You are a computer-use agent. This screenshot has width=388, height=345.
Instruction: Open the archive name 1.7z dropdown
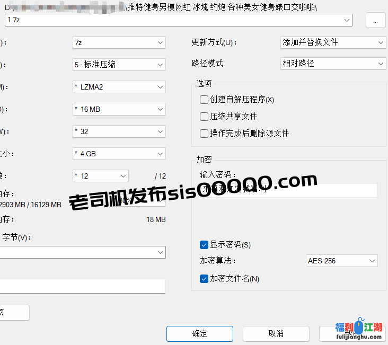click(347, 20)
